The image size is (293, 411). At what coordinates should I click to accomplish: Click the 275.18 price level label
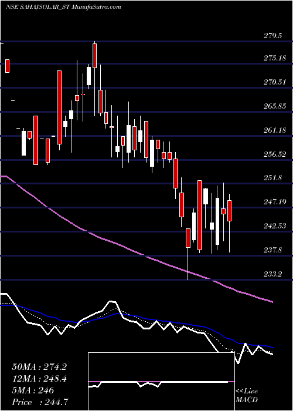coord(274,58)
